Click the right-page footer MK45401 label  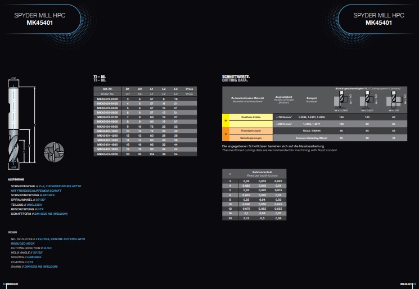click(406, 284)
